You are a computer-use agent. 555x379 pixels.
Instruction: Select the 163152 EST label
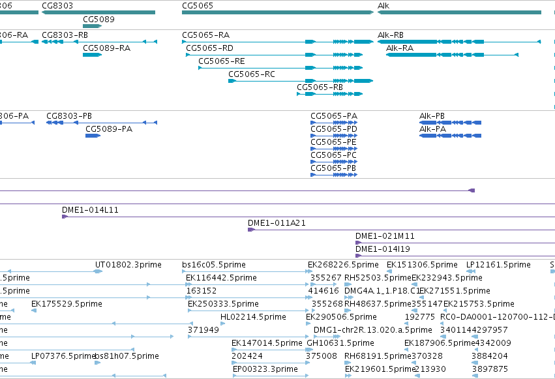(x=202, y=291)
